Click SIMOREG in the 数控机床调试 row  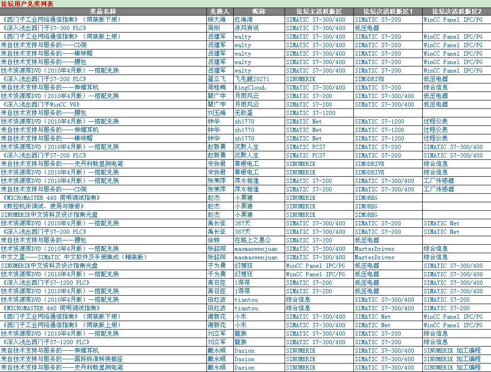coord(366,206)
